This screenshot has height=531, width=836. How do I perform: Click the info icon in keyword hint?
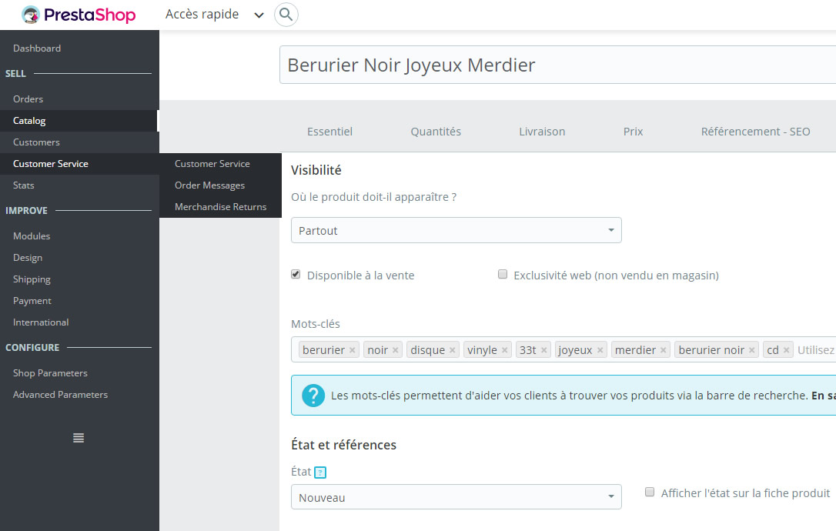click(x=313, y=396)
